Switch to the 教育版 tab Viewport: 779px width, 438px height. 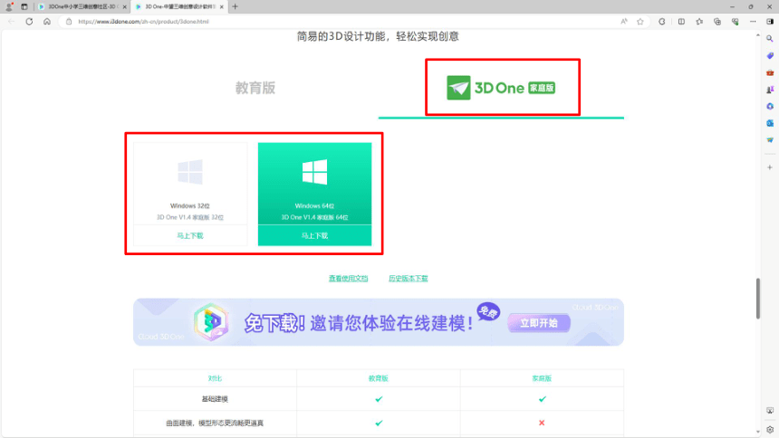(x=255, y=88)
